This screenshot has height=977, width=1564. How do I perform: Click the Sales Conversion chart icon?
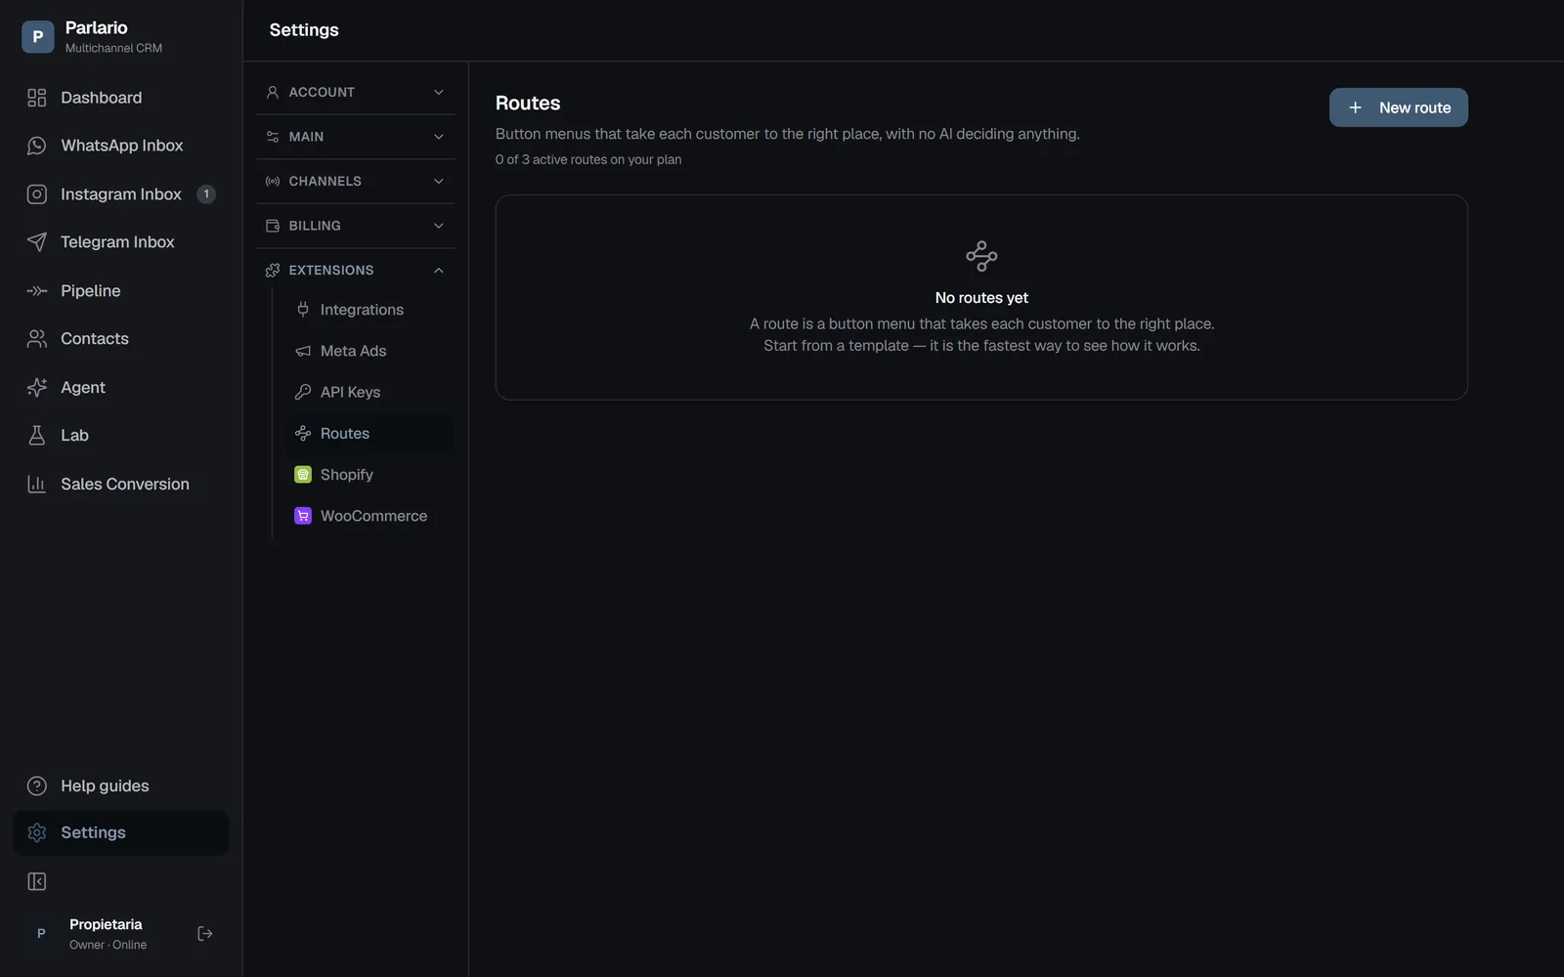point(37,485)
